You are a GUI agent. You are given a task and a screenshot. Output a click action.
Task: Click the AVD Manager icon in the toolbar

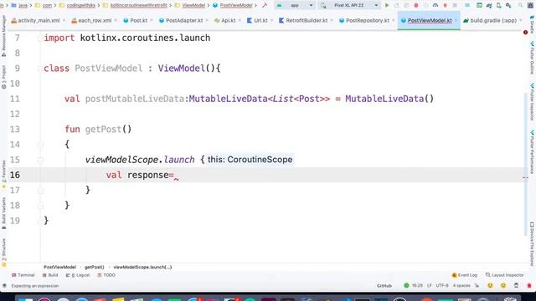(499, 6)
